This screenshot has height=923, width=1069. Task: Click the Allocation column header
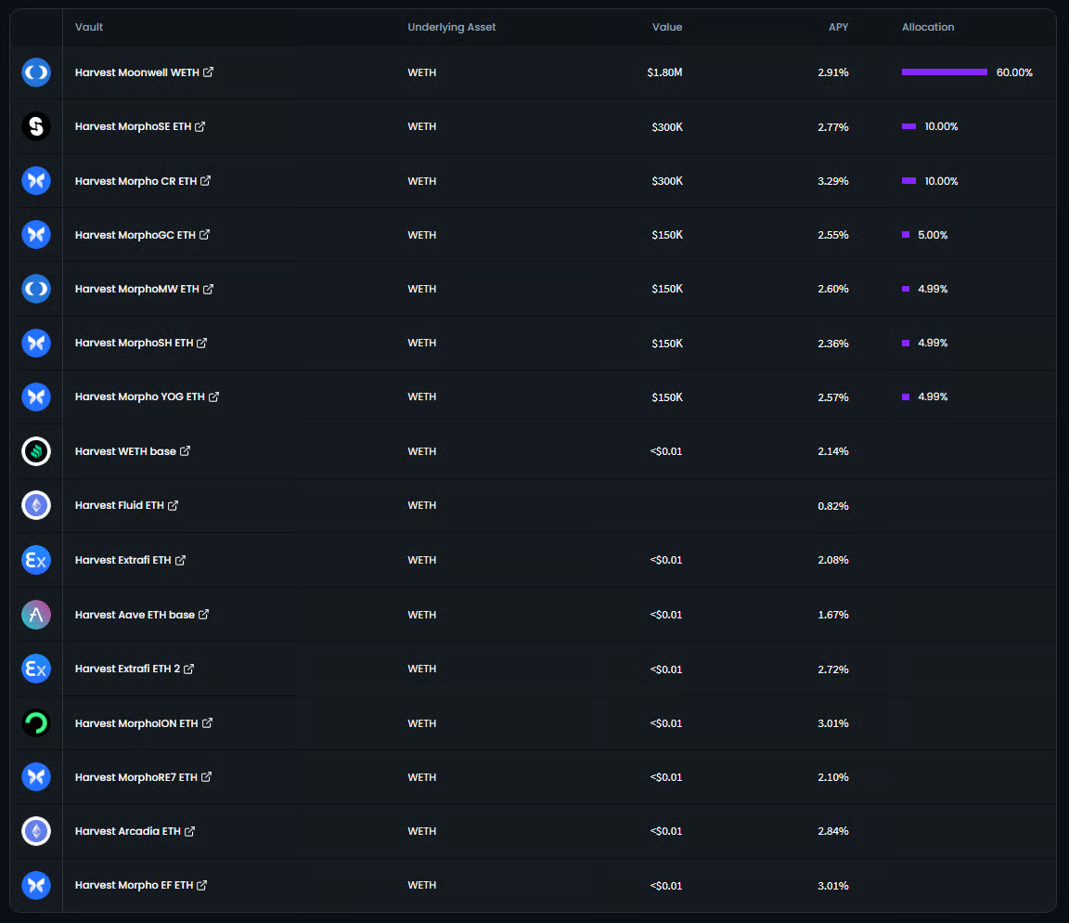[x=927, y=27]
